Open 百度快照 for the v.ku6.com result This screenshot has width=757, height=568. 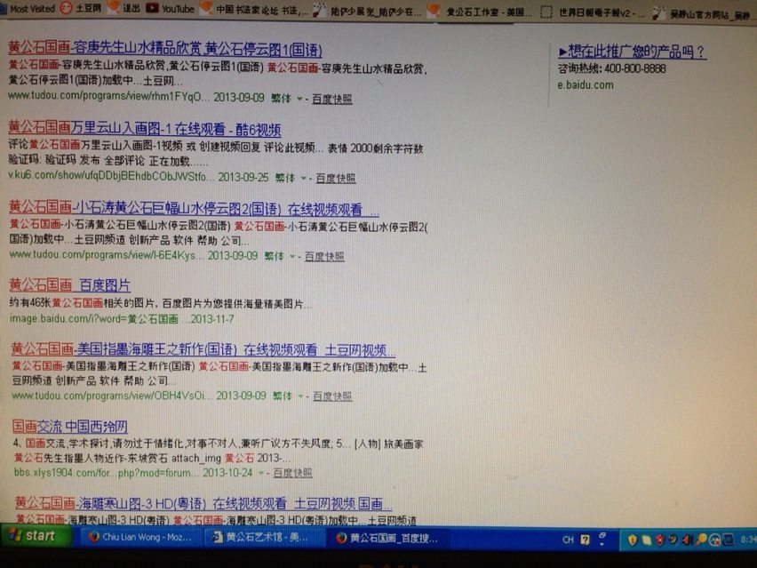coord(336,179)
